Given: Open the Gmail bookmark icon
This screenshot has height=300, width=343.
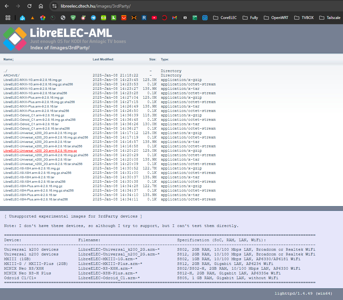Looking at the screenshot, I should 175,18.
